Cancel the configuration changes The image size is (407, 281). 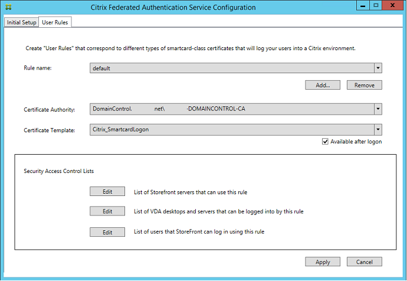coord(364,262)
